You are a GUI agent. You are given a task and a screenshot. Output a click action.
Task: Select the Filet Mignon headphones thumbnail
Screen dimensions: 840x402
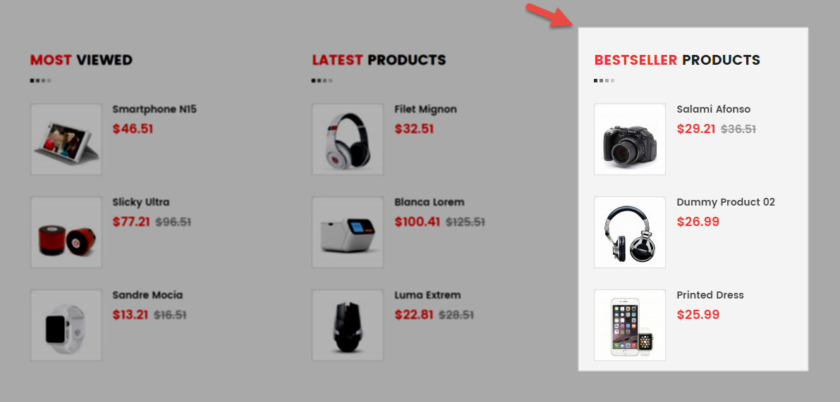tap(348, 139)
